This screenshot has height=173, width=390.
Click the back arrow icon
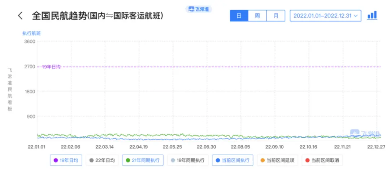(x=20, y=16)
